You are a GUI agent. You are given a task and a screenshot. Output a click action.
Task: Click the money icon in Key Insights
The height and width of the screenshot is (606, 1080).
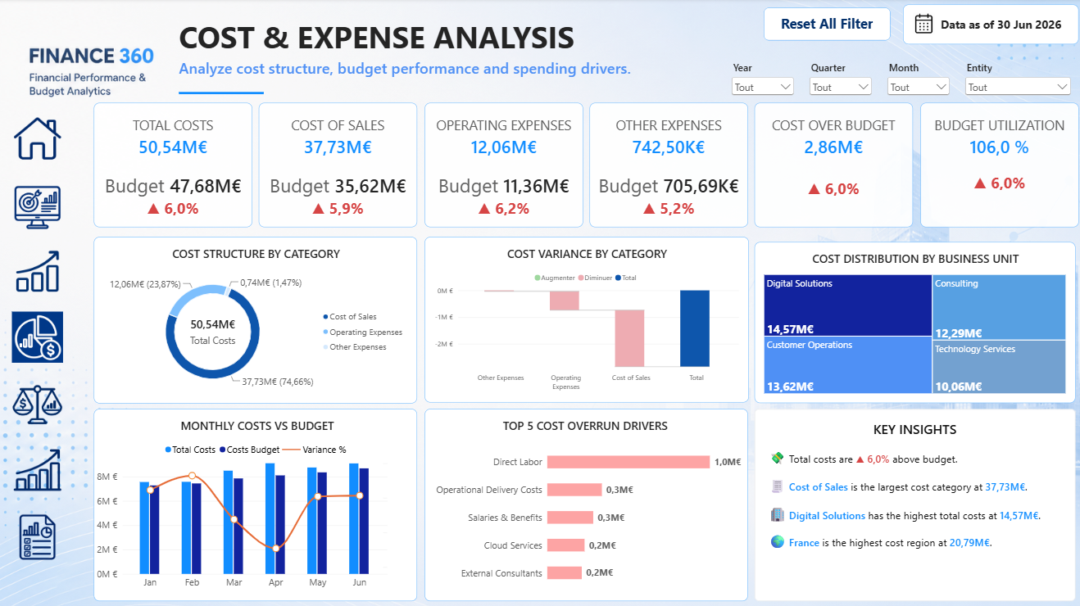tap(778, 459)
